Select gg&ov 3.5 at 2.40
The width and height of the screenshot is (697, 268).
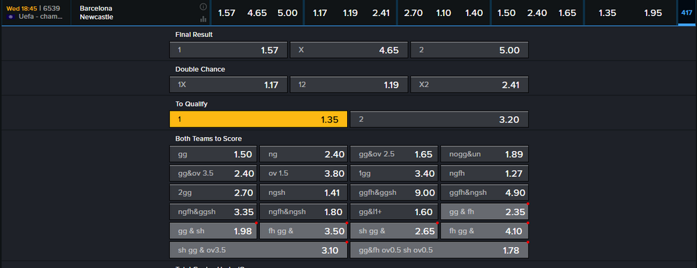pos(213,173)
